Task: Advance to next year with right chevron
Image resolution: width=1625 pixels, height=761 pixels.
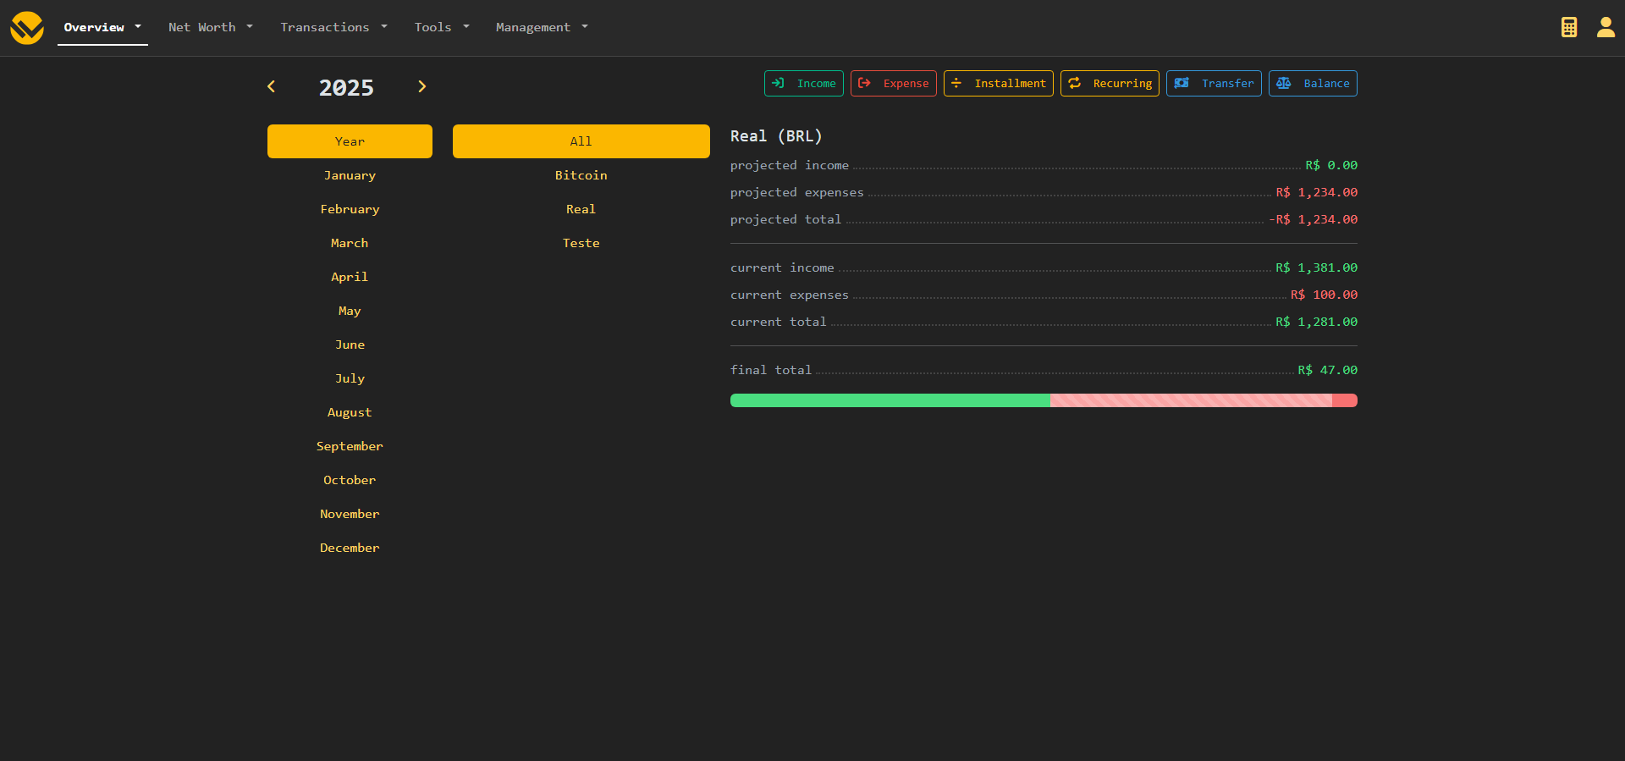Action: (x=421, y=86)
